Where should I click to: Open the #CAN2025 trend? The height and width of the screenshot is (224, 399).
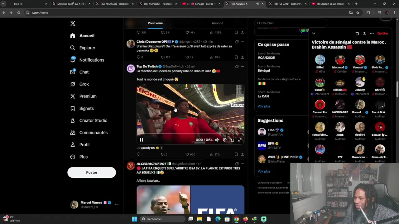pyautogui.click(x=266, y=58)
